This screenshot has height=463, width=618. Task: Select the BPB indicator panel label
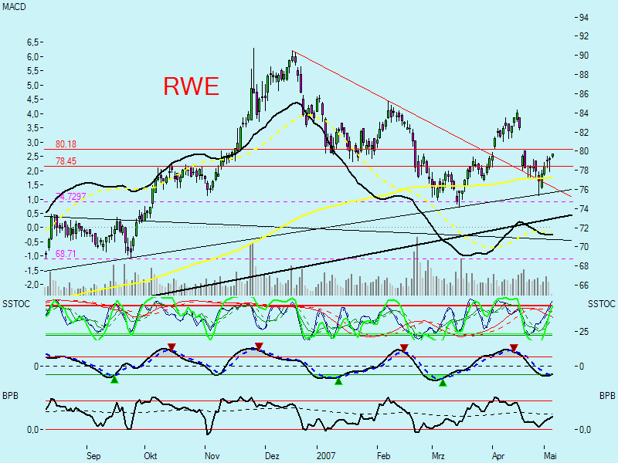9,394
